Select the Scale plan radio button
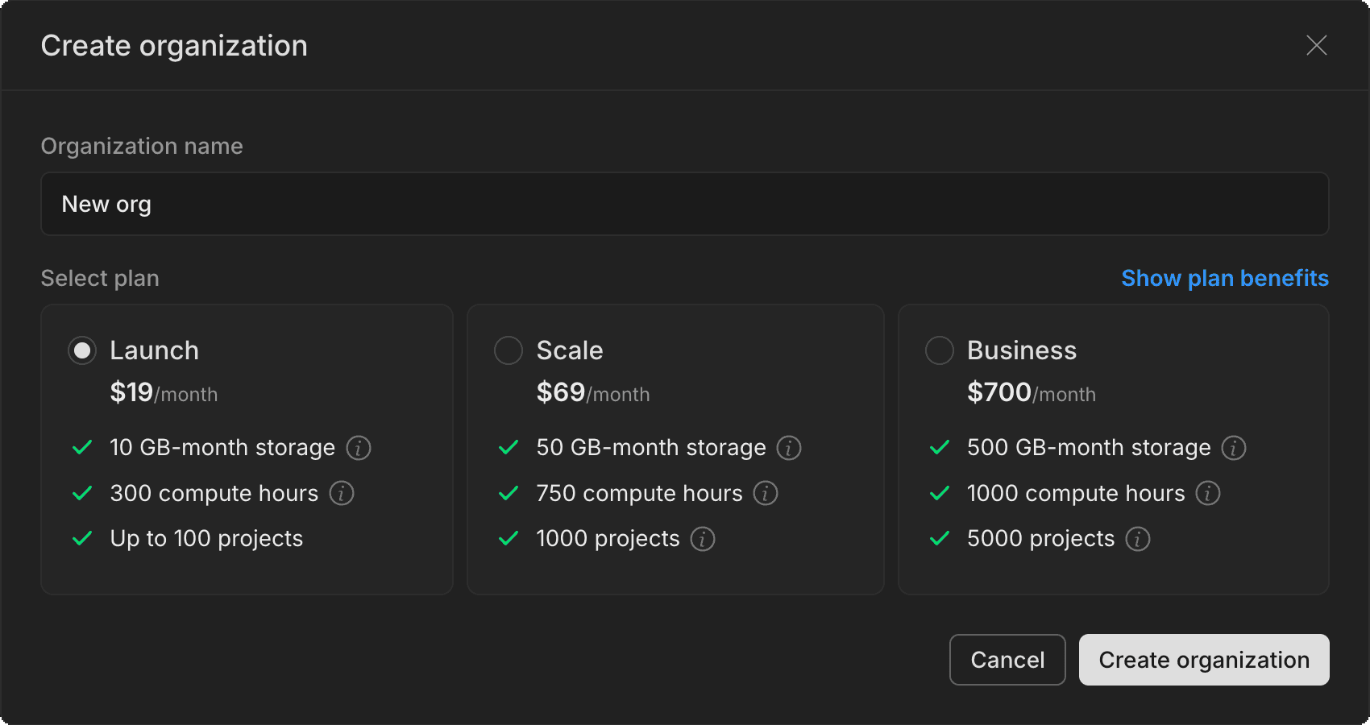The height and width of the screenshot is (725, 1370). (x=509, y=350)
